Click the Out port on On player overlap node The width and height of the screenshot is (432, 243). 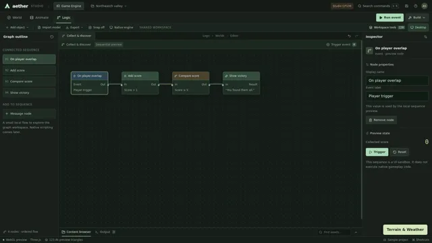[x=108, y=84]
